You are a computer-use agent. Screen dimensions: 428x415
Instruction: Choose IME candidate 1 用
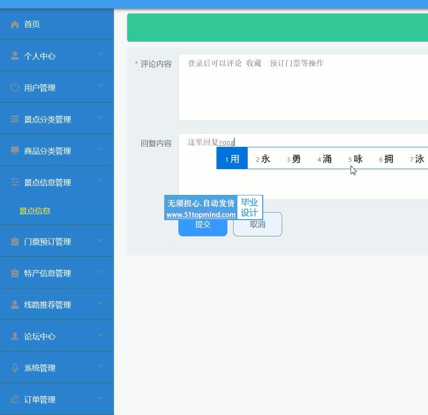tap(232, 158)
